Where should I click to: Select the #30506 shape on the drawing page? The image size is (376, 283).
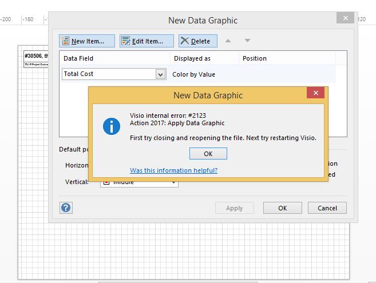(x=36, y=59)
